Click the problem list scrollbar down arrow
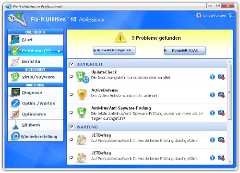Image resolution: width=240 pixels, height=173 pixels. pos(230,162)
